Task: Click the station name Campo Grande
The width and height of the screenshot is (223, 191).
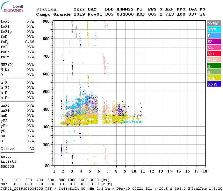Action: pyautogui.click(x=53, y=14)
